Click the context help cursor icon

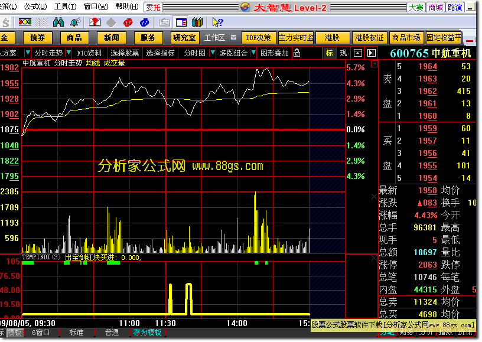point(217,22)
